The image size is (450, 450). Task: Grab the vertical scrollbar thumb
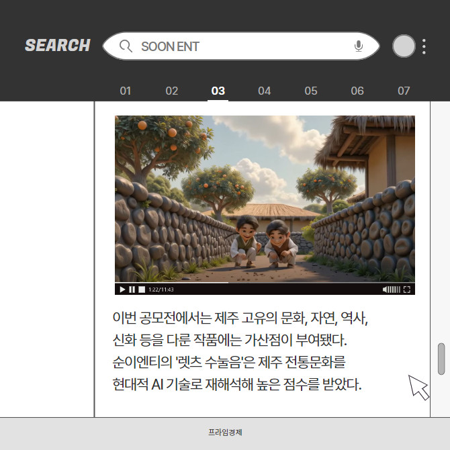click(441, 359)
